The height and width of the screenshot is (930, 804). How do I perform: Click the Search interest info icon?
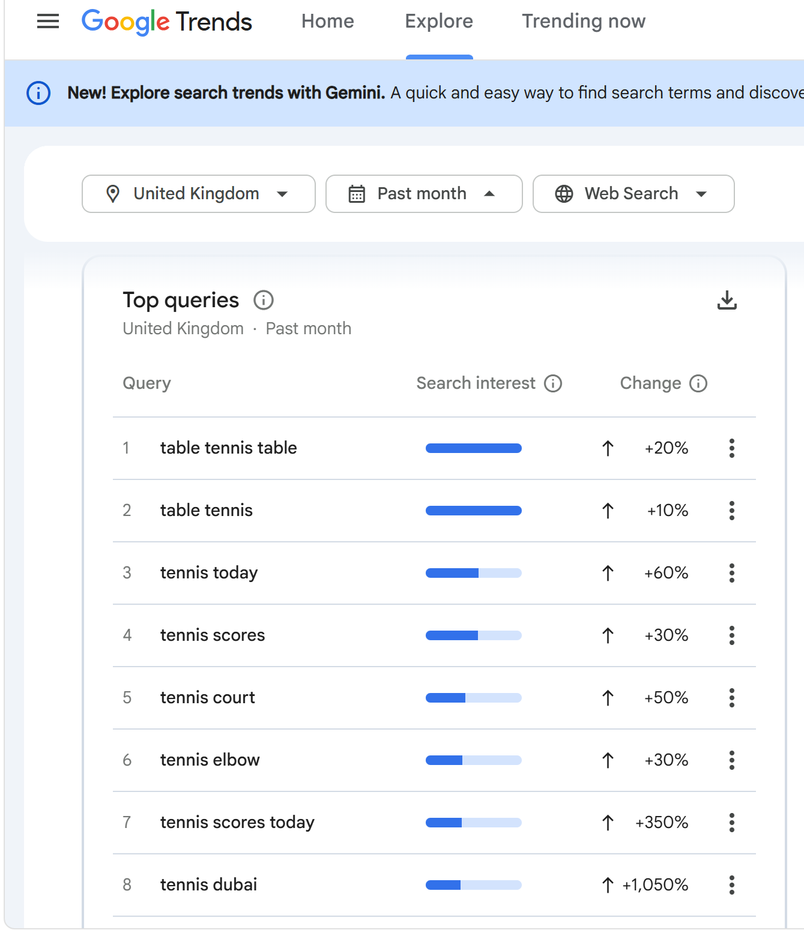pos(552,383)
